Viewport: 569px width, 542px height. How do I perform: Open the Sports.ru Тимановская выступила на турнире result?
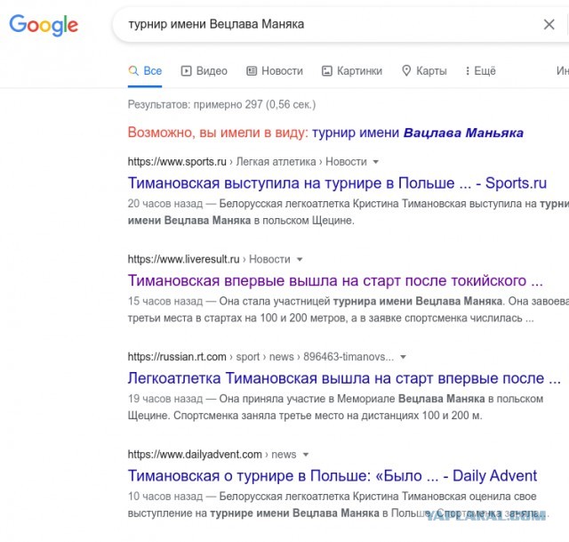point(337,182)
